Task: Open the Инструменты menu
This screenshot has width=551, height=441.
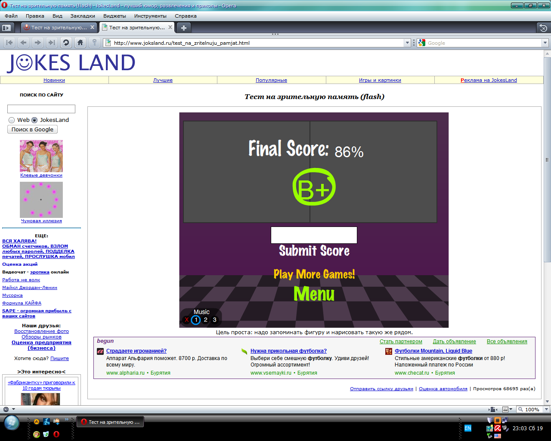Action: point(150,15)
